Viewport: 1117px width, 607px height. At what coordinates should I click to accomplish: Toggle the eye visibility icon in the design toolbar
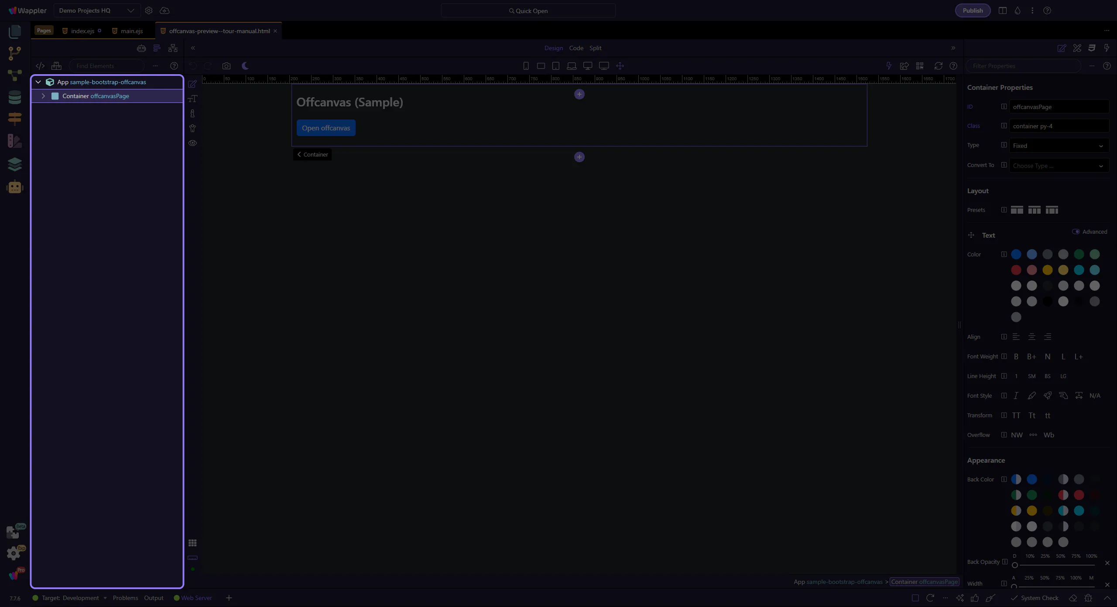[x=192, y=143]
